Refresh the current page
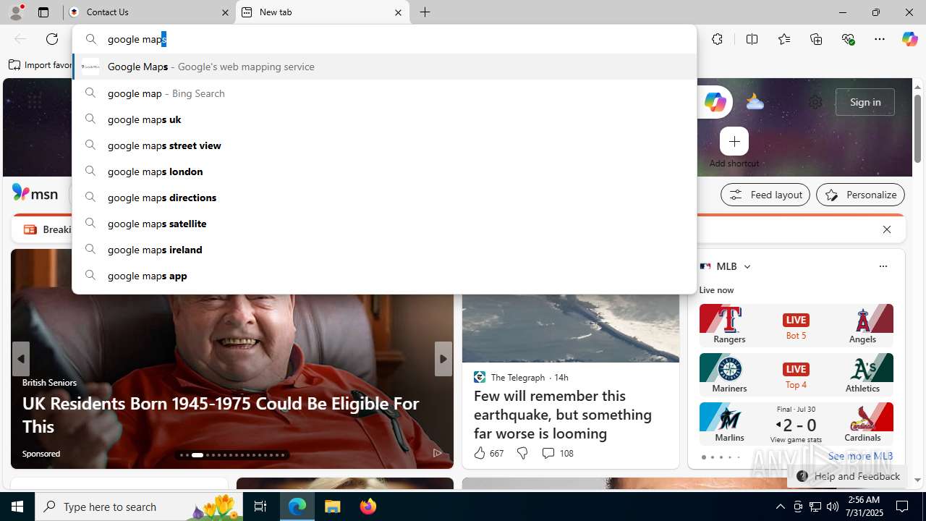The image size is (926, 521). click(52, 39)
